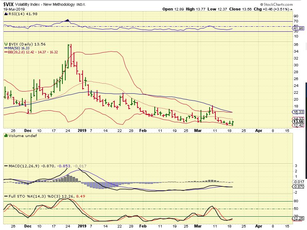This screenshot has width=307, height=230.
Task: Click the 12.26 stochastic tag on right axis
Action: 298,218
